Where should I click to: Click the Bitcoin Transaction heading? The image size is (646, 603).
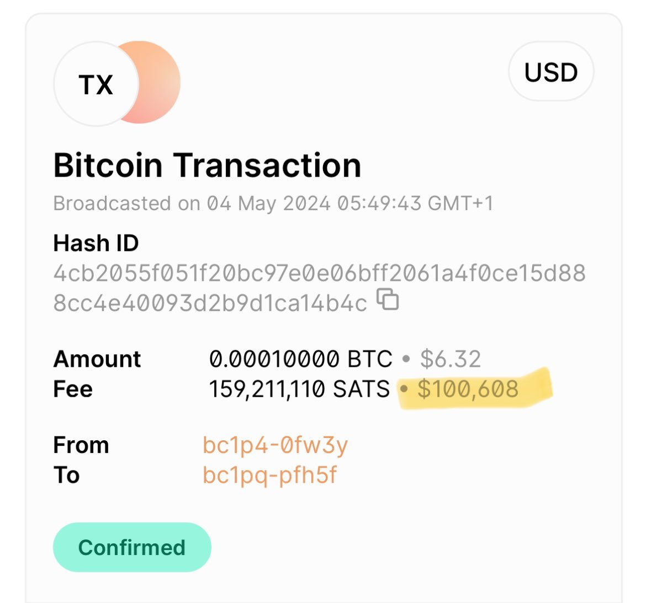[x=207, y=166]
